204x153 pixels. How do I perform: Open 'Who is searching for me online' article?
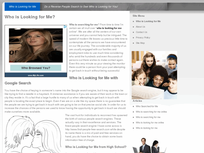(x=151, y=112)
